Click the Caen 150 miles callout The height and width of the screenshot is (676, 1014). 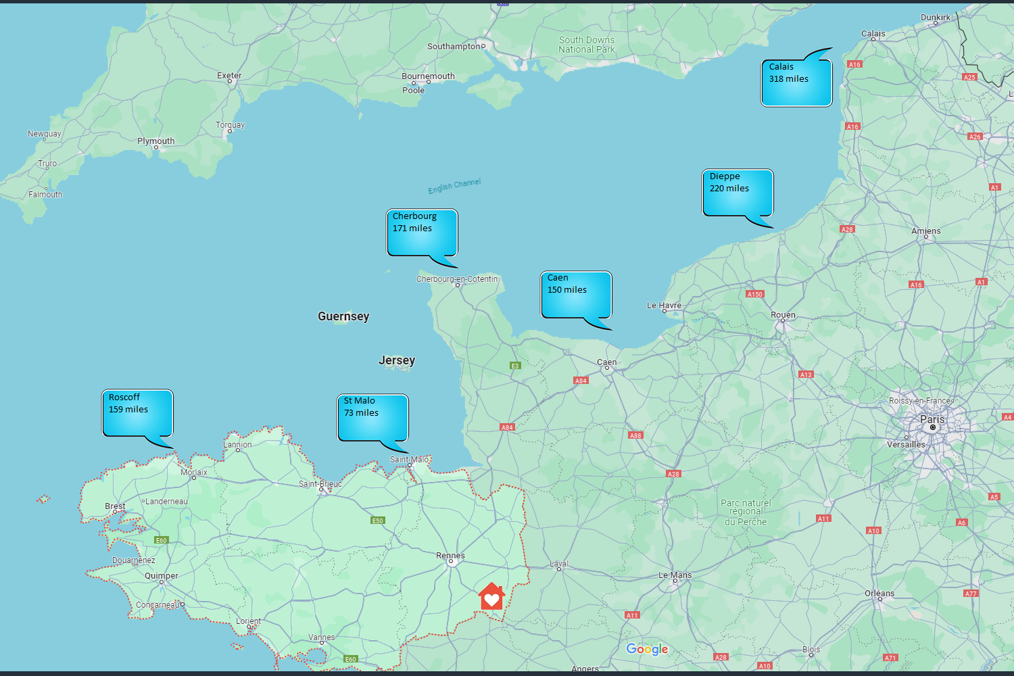(x=576, y=294)
